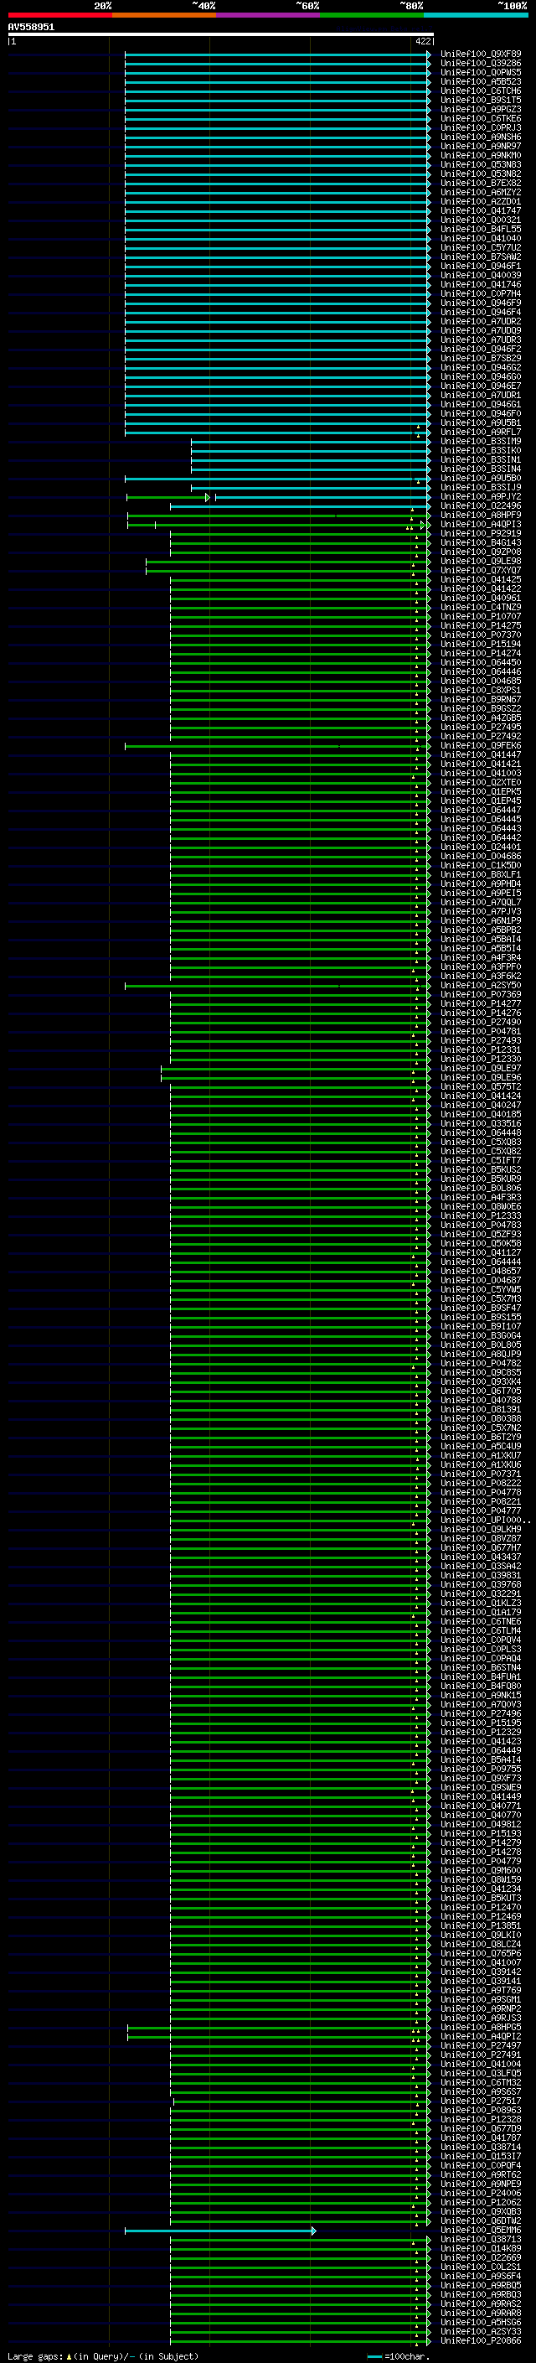The width and height of the screenshot is (536, 2363).
Task: Click the green ~80% legend segment
Action: click(372, 15)
